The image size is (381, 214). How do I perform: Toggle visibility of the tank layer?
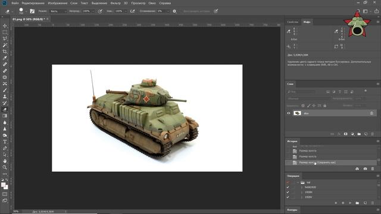[x=289, y=113]
